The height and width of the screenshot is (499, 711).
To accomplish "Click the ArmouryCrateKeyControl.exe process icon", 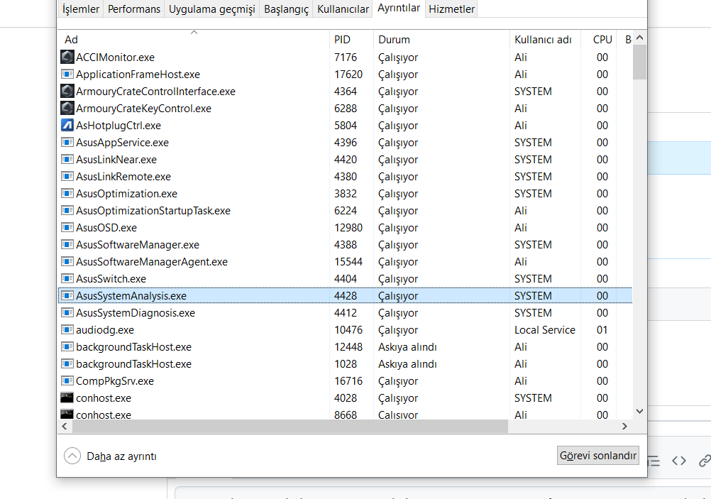I will click(x=67, y=108).
